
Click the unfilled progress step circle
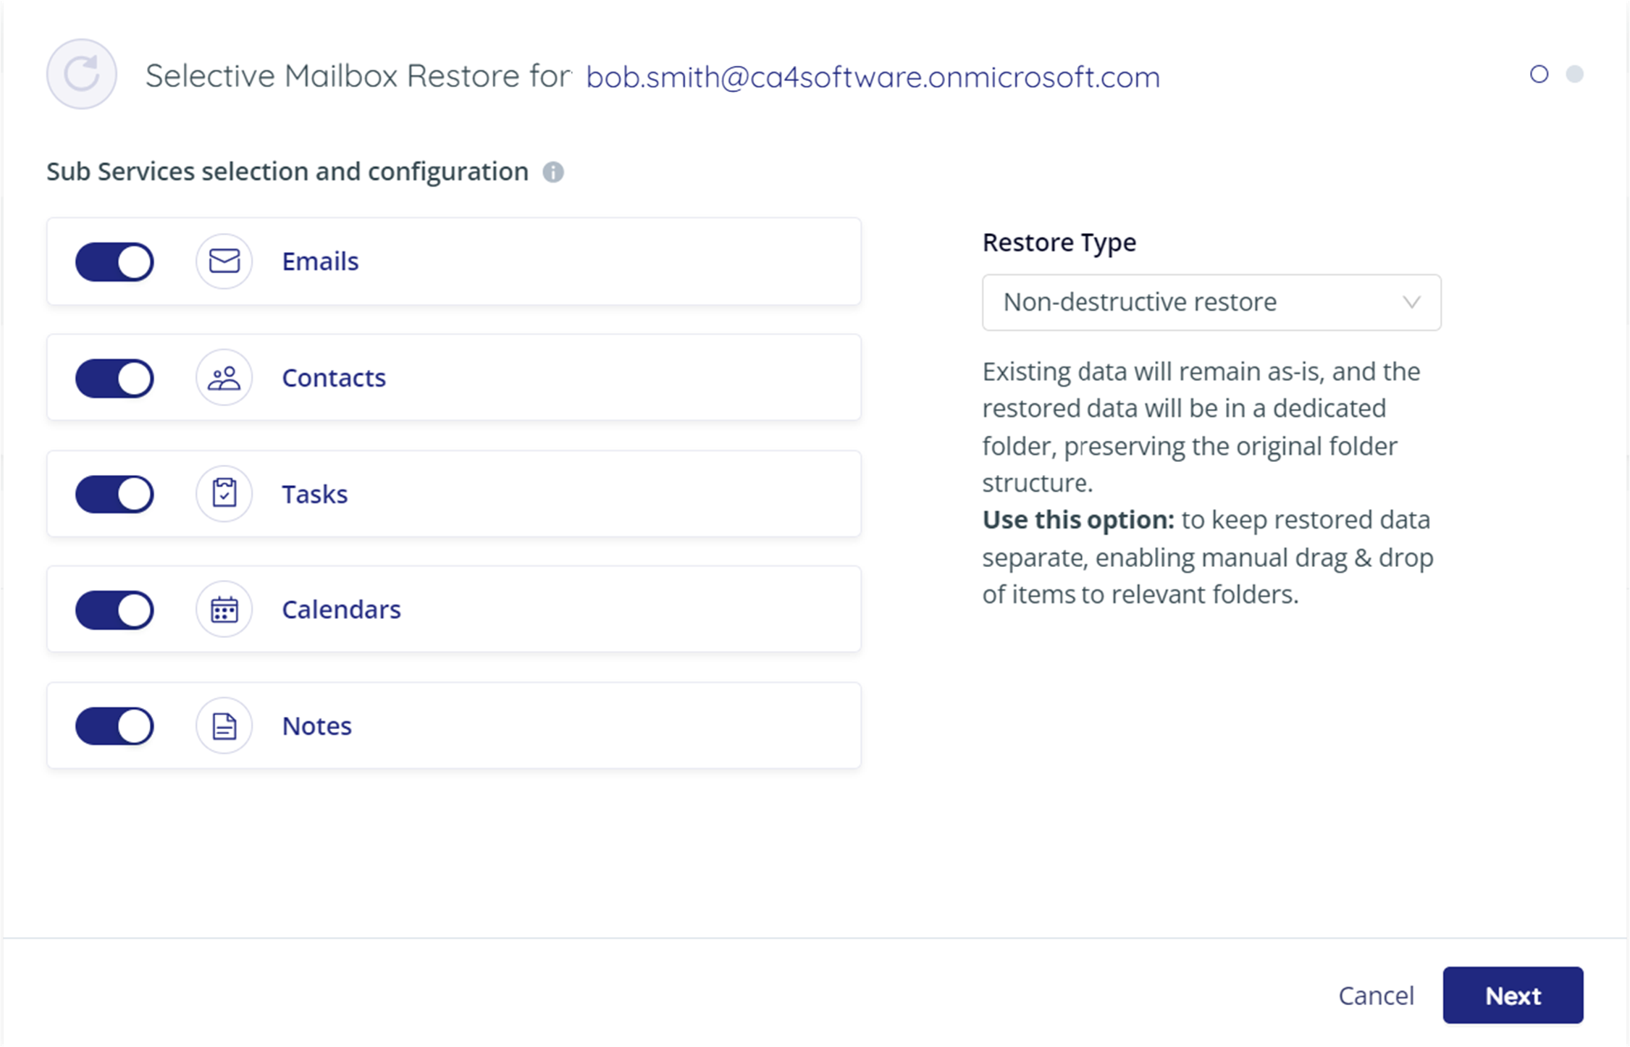1539,74
